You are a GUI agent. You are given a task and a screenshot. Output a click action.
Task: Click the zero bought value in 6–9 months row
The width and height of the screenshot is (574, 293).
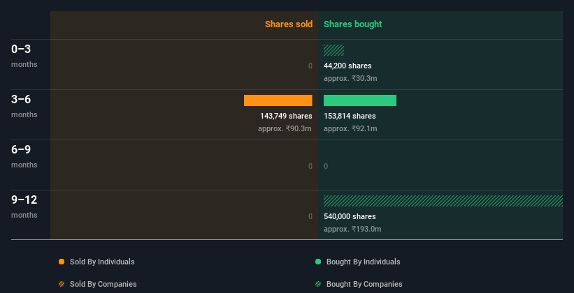[x=326, y=166]
